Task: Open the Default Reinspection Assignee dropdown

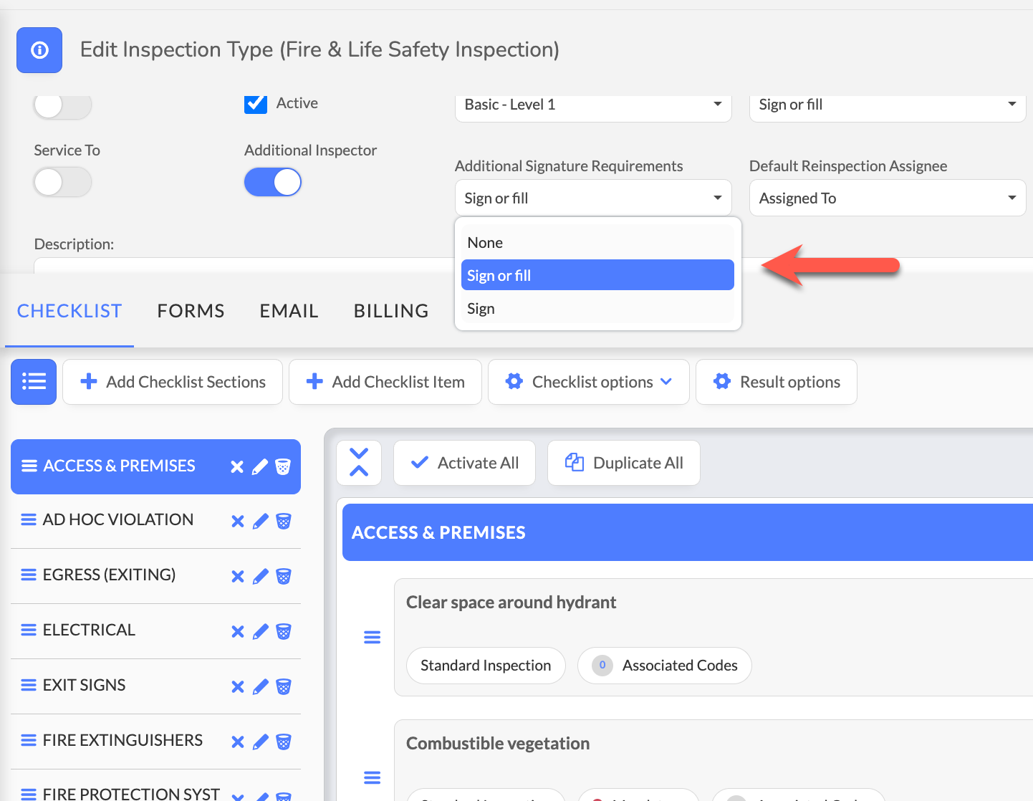Action: [x=887, y=198]
